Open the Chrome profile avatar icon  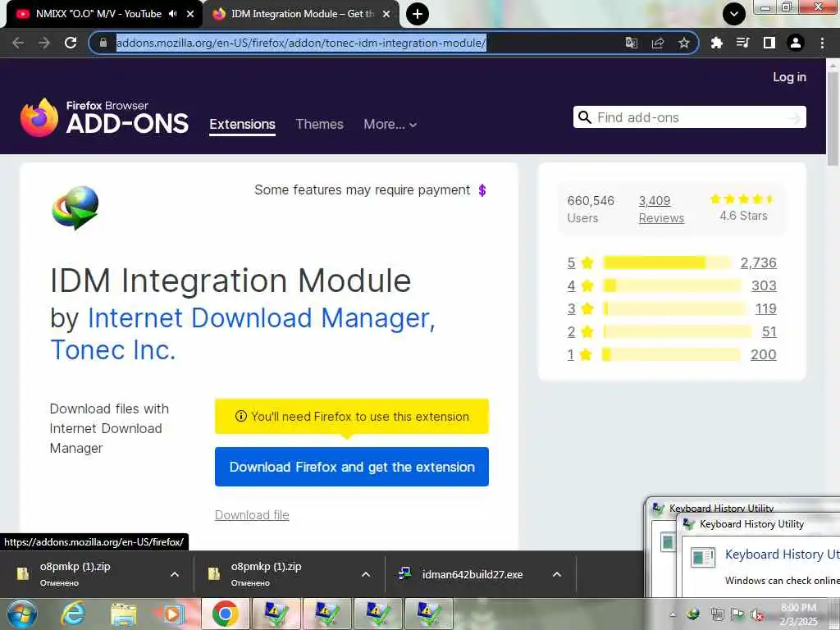click(x=796, y=43)
